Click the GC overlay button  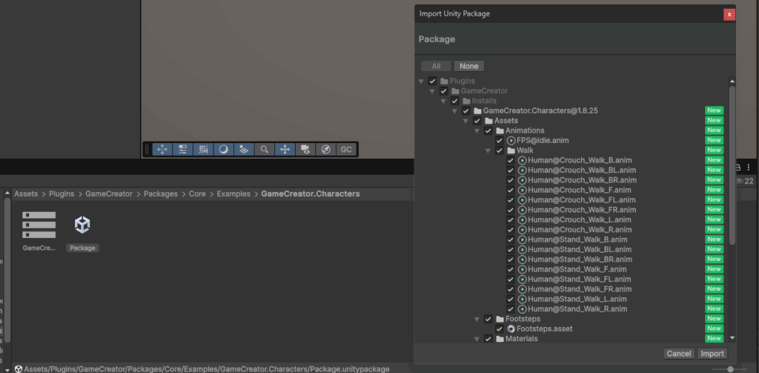(346, 149)
